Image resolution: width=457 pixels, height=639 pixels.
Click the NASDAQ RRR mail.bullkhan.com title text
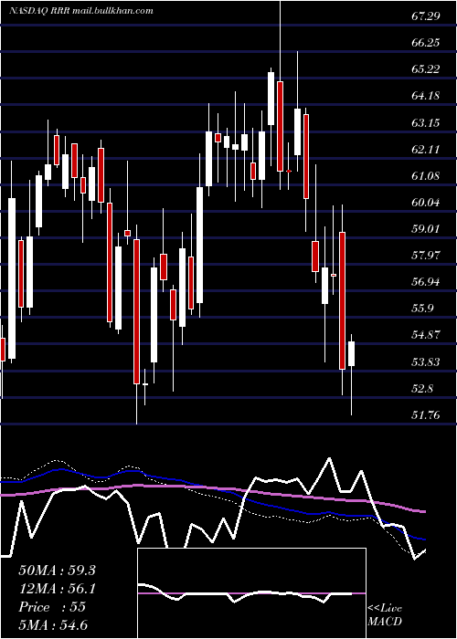(81, 11)
